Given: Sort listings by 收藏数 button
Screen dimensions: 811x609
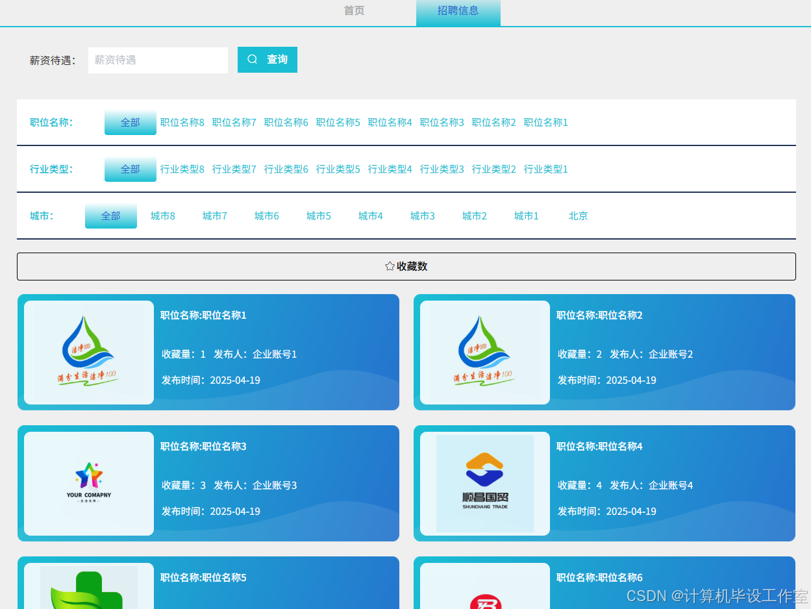Looking at the screenshot, I should [x=406, y=266].
